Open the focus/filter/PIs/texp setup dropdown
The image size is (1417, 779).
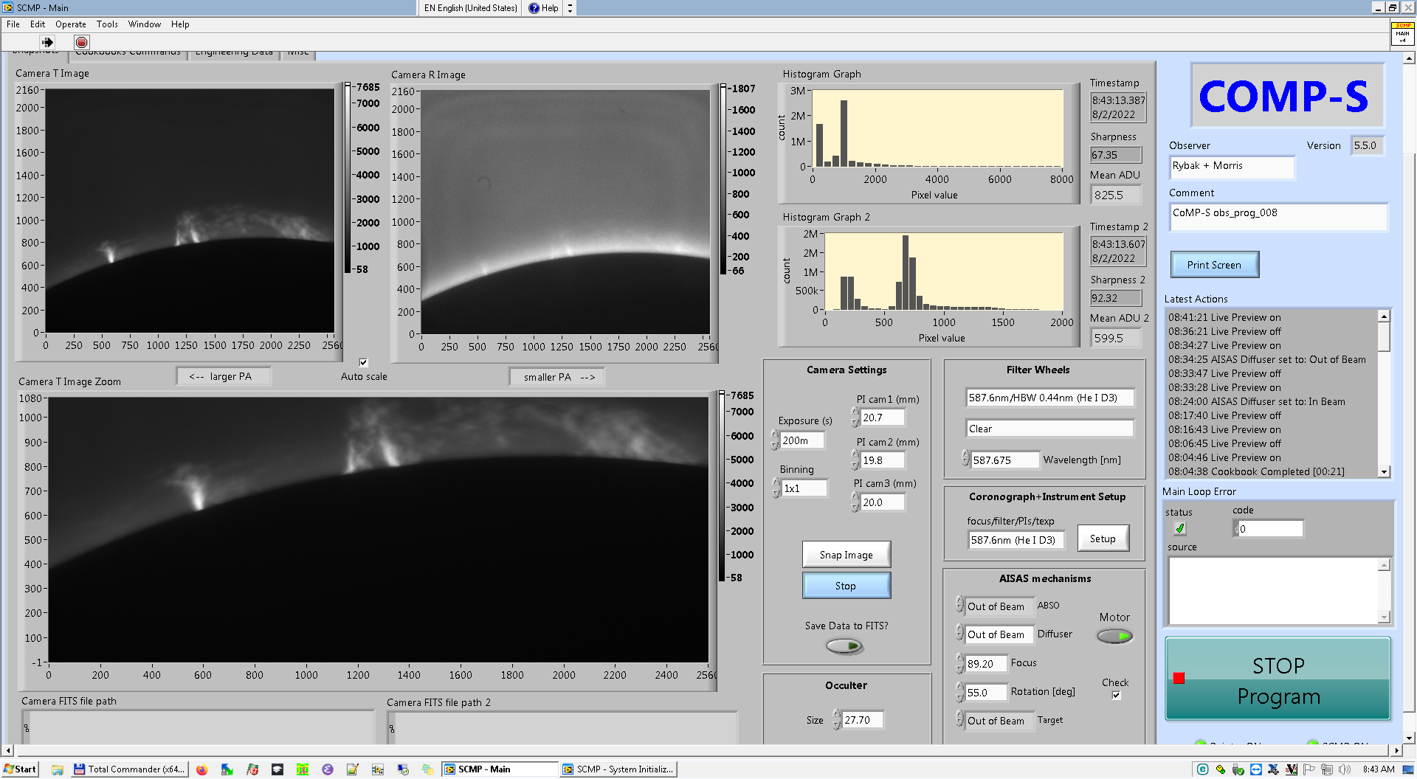coord(1016,540)
